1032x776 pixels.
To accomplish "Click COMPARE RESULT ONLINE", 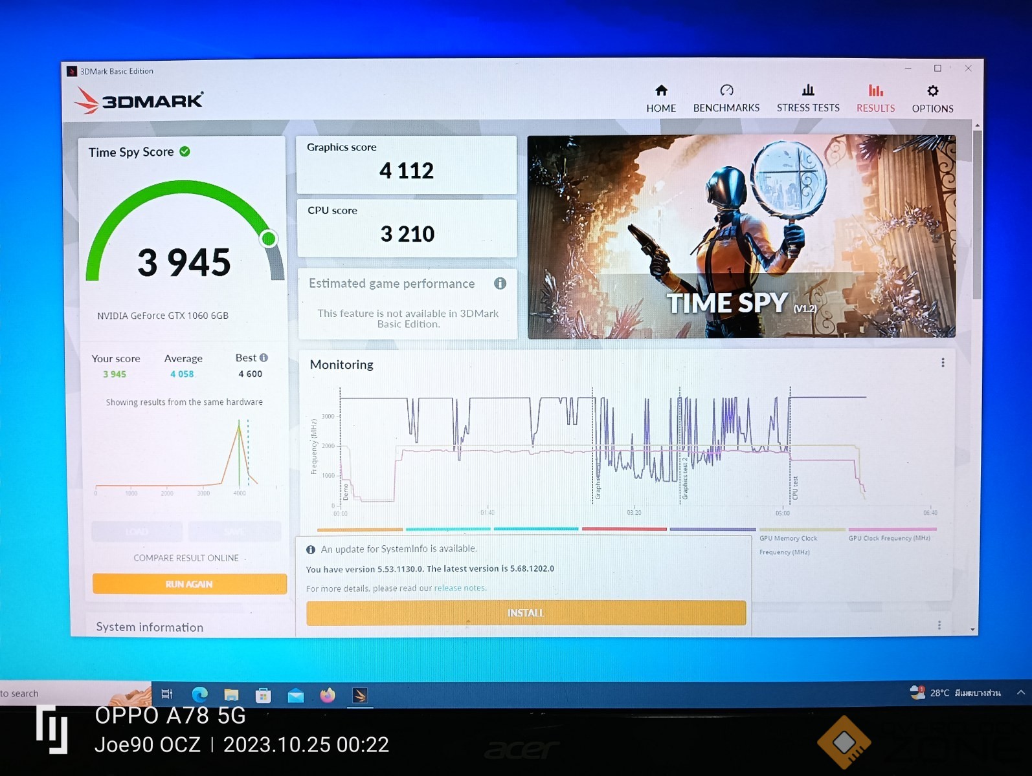I will point(186,557).
